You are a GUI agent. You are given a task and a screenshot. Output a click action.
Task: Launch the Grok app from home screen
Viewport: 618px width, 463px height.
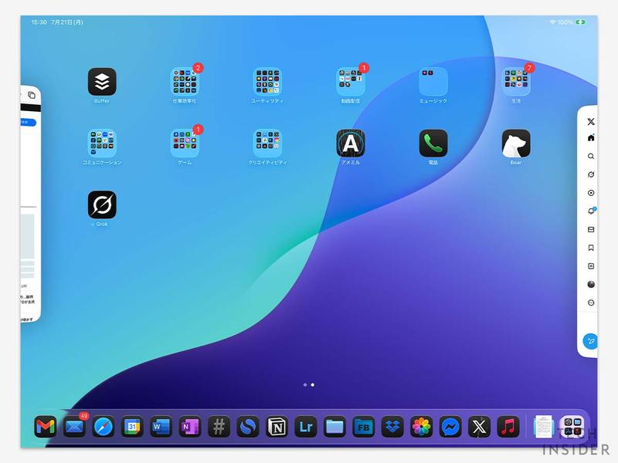pyautogui.click(x=102, y=205)
